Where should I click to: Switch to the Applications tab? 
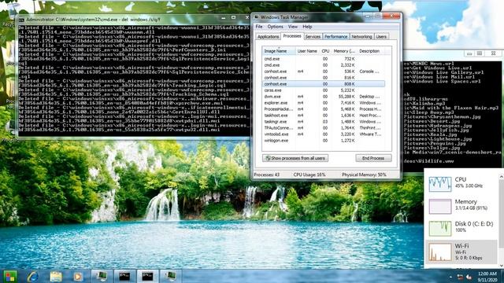pos(268,37)
